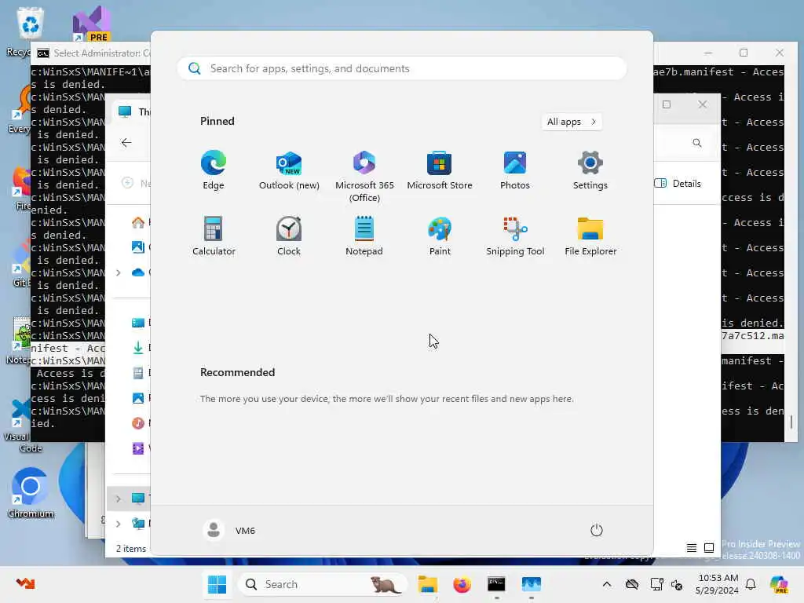Open the Paint app
The height and width of the screenshot is (603, 804).
[440, 236]
